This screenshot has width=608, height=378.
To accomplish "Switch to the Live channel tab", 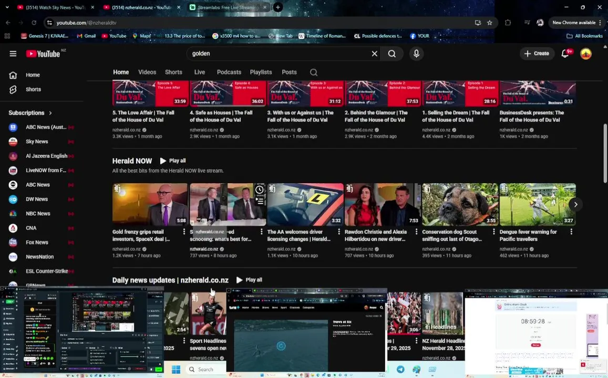I will click(200, 72).
